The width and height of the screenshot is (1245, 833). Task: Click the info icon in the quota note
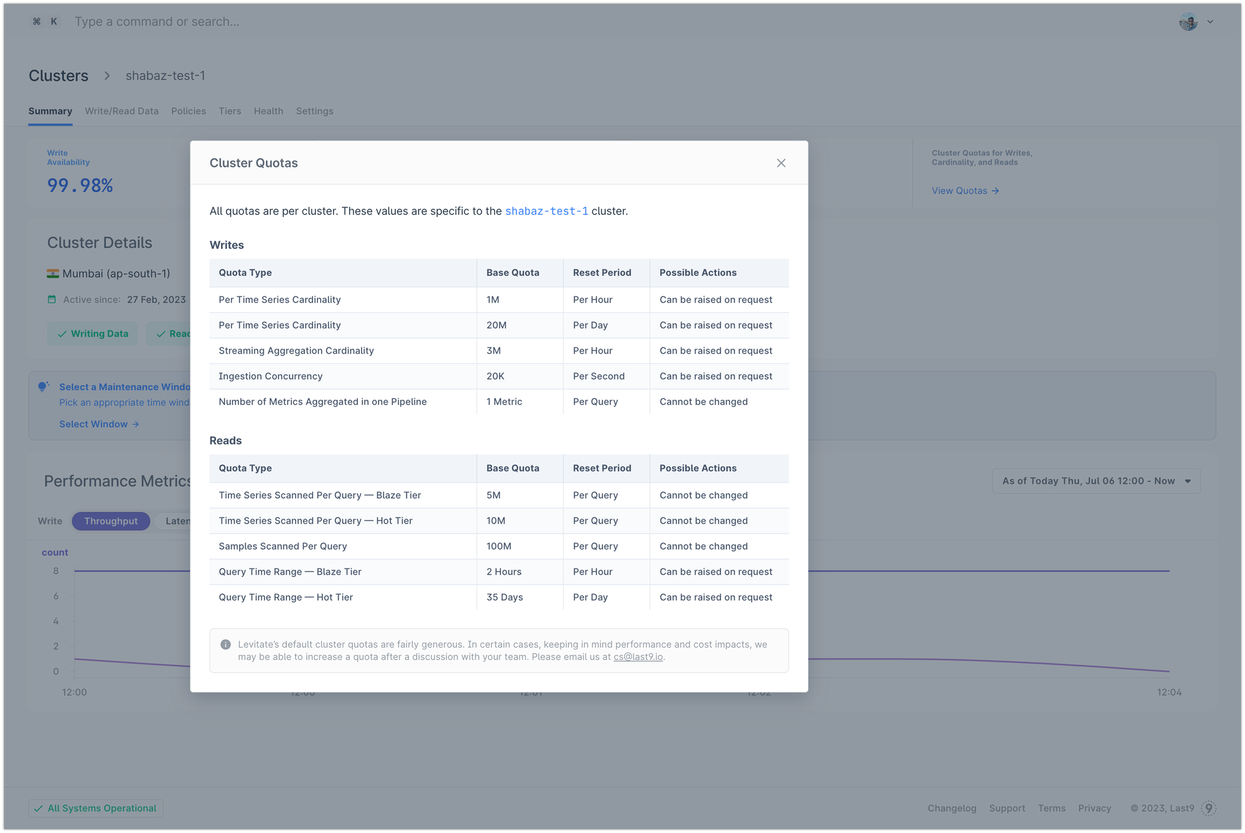point(226,645)
